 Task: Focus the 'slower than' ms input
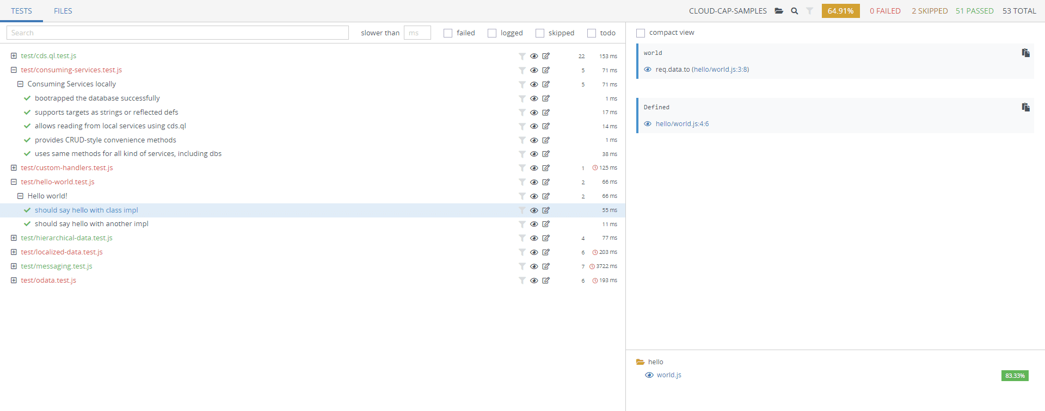[x=417, y=33]
